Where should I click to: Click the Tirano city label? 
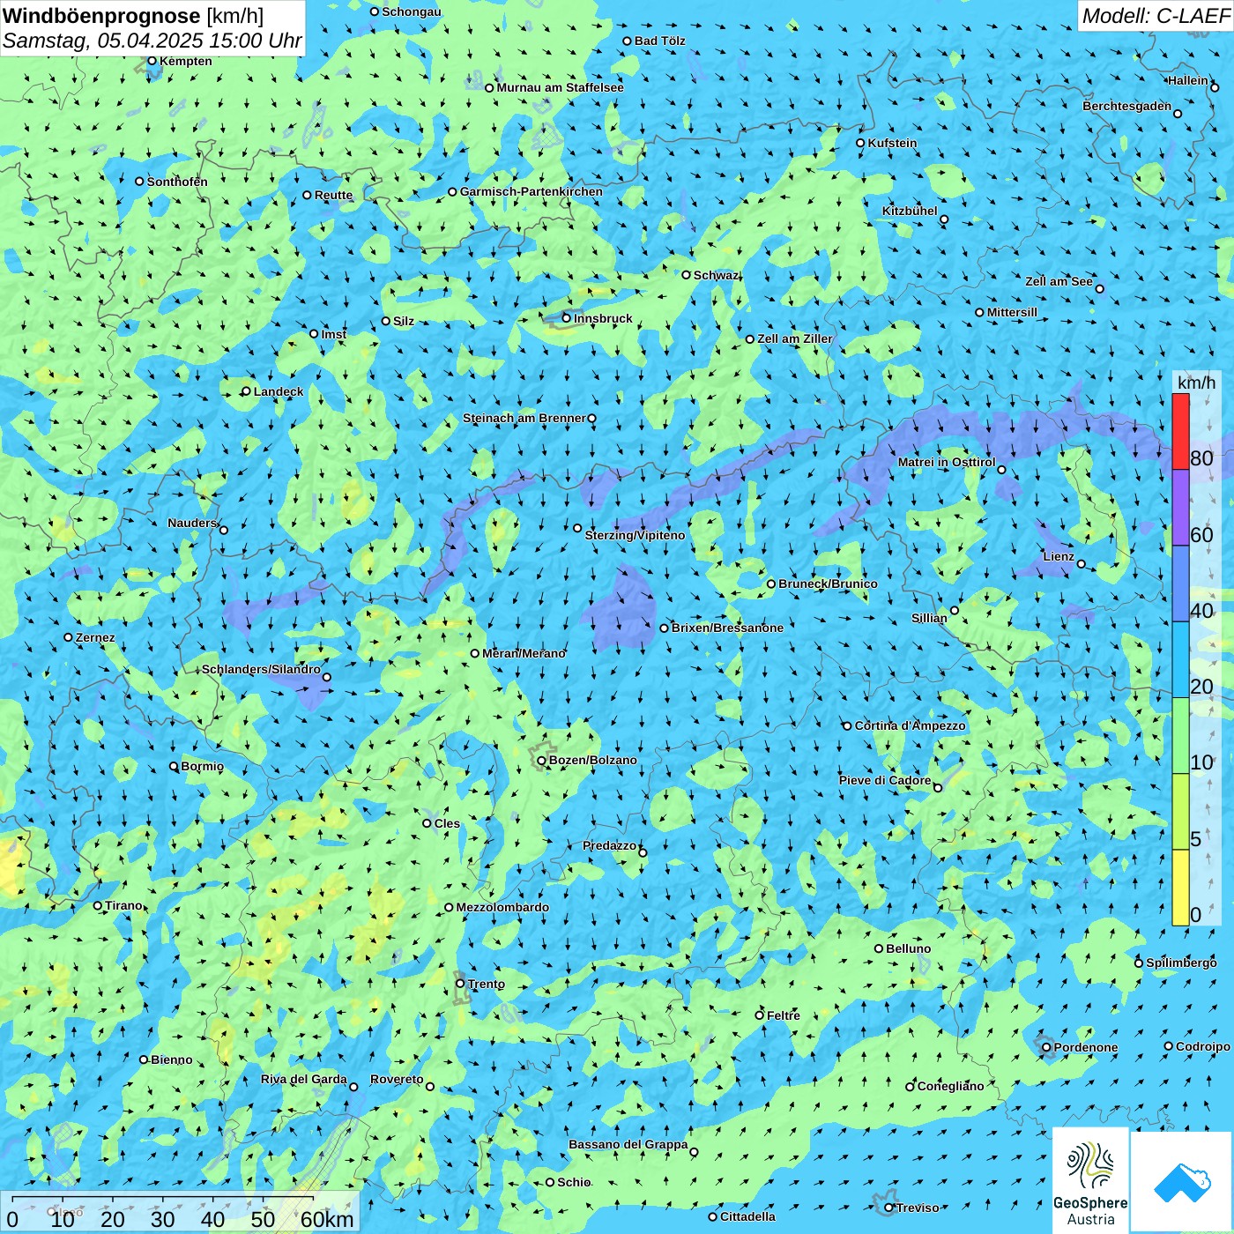click(x=123, y=905)
